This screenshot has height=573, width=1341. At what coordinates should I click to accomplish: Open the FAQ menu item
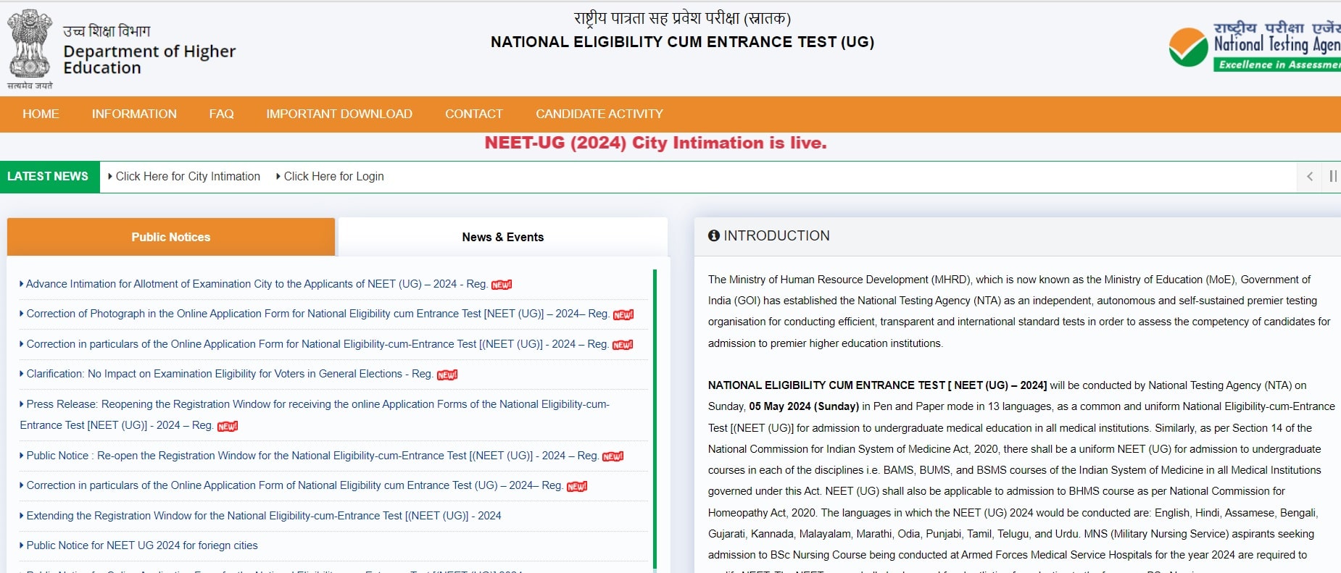point(222,114)
